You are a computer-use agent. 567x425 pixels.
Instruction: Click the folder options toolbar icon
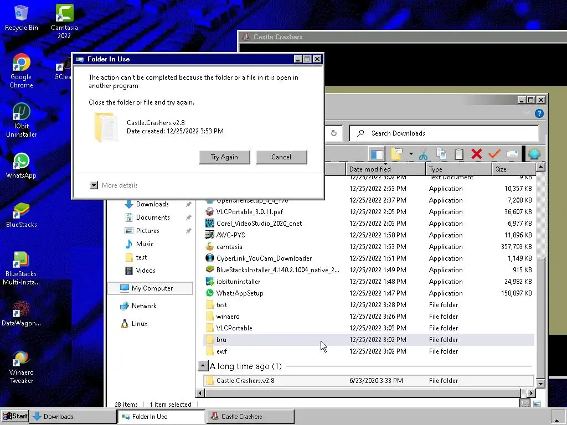click(x=396, y=154)
